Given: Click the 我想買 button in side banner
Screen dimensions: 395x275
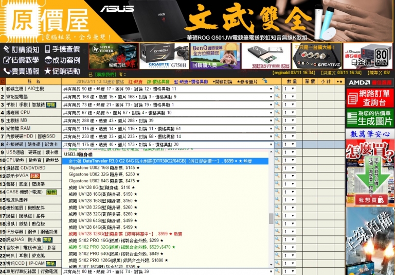Looking at the screenshot, I should tap(371, 200).
